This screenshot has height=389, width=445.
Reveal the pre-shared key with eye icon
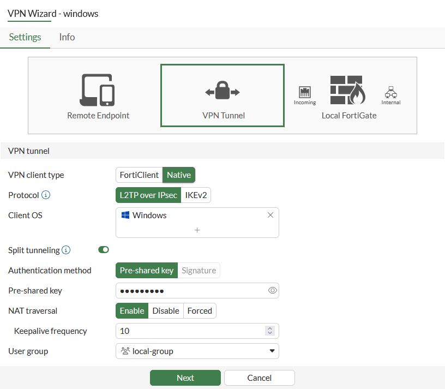[273, 290]
